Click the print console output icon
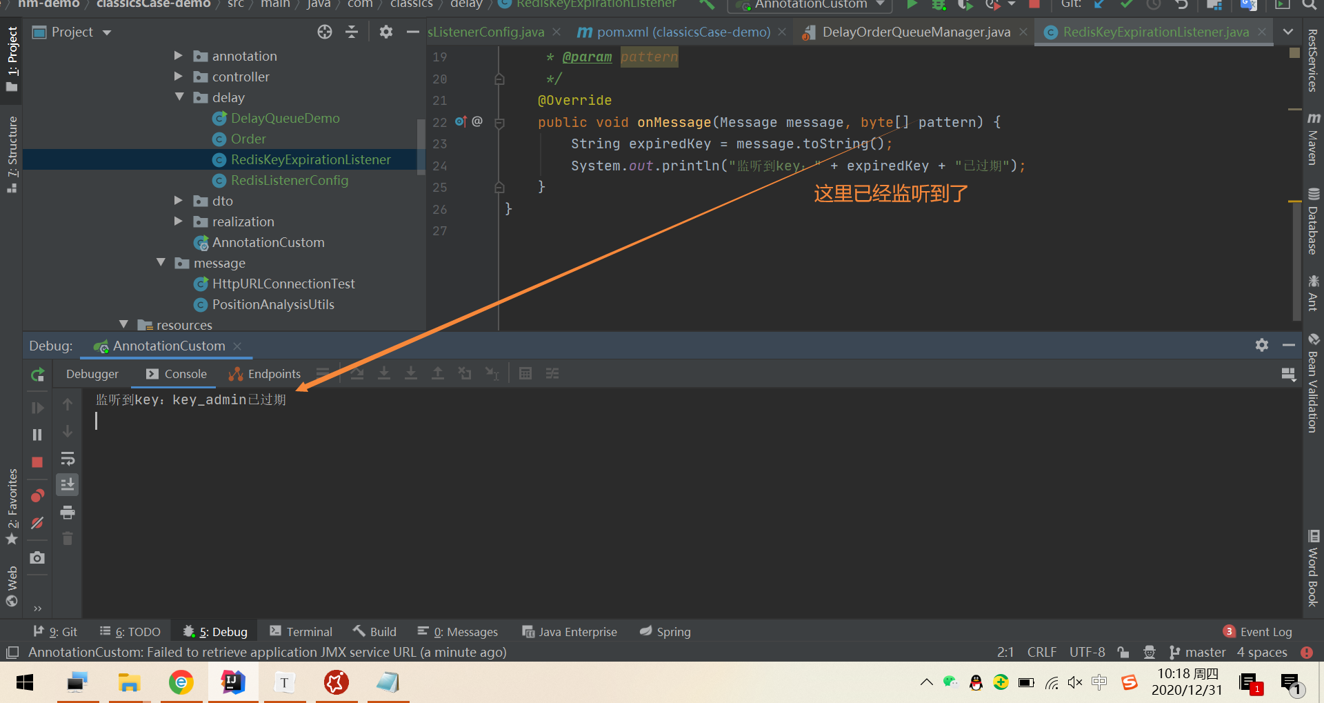The width and height of the screenshot is (1324, 703). click(x=68, y=512)
